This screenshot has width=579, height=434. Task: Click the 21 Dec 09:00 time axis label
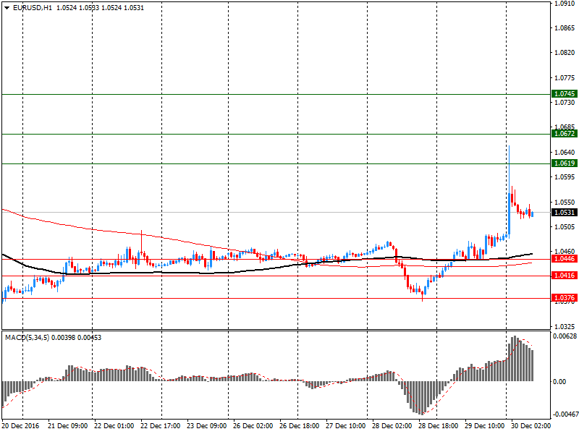point(67,426)
